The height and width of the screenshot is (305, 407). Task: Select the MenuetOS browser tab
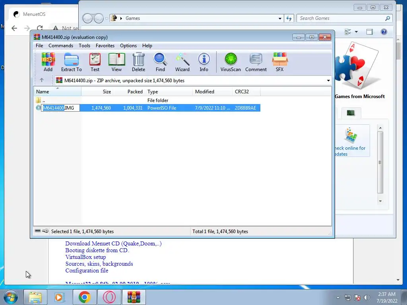43,14
